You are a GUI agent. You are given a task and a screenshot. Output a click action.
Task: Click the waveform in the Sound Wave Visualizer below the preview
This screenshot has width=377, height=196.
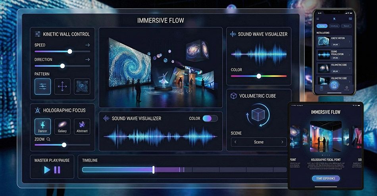[161, 136]
